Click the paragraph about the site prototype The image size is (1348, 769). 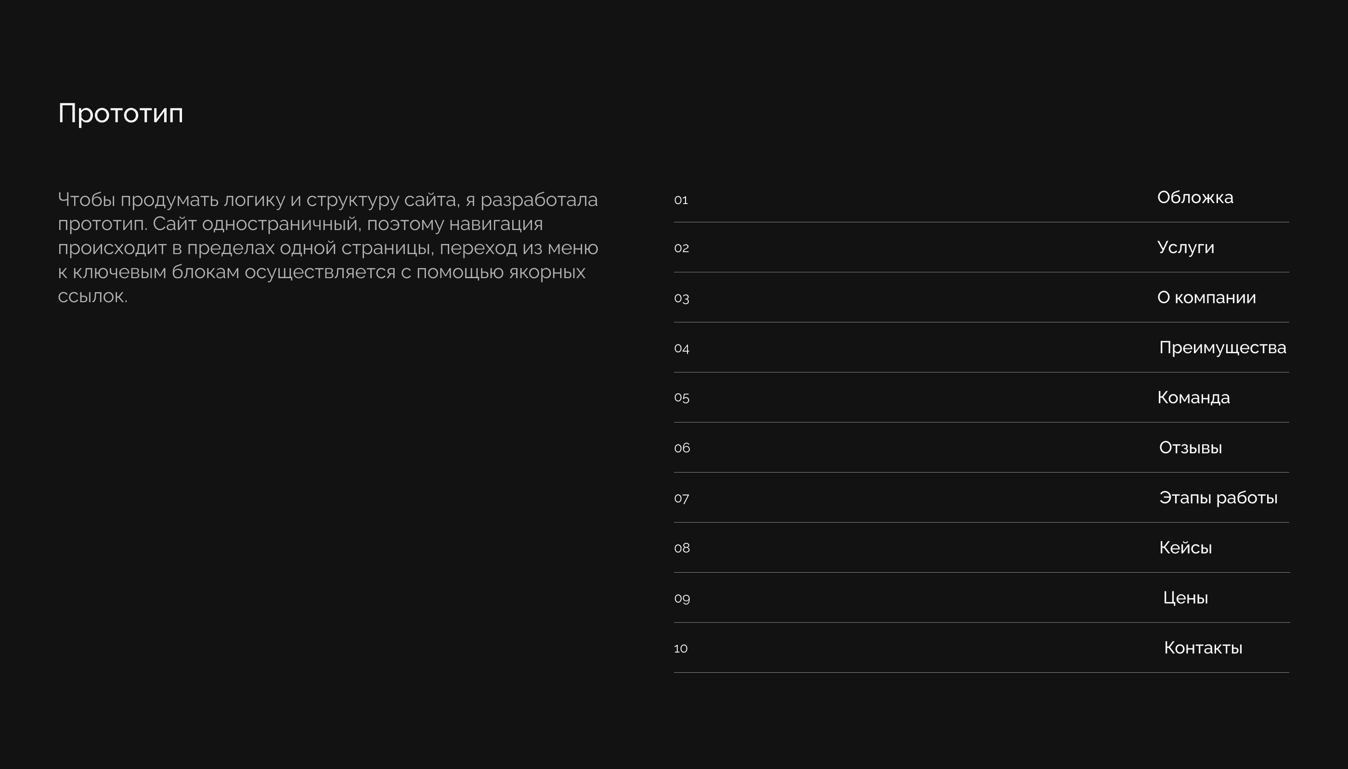pos(327,248)
